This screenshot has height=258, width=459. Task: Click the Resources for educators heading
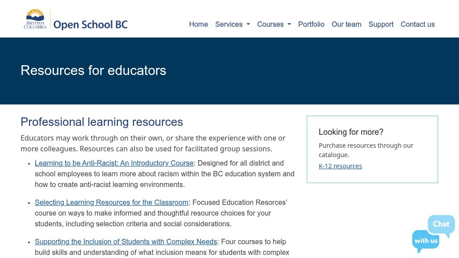[x=93, y=71]
